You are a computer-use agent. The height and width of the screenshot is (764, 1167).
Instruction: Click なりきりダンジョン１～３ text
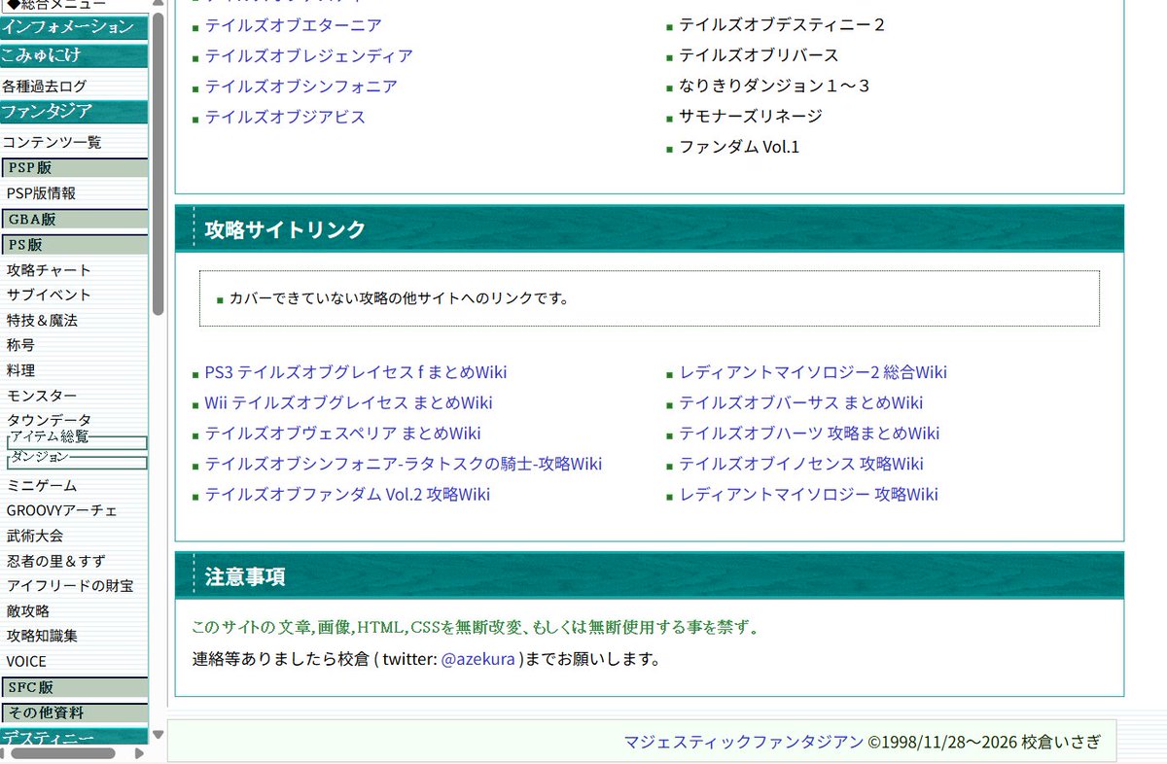774,87
